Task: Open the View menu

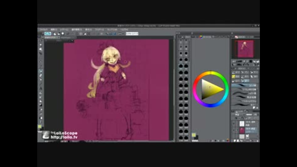Action: pos(88,30)
